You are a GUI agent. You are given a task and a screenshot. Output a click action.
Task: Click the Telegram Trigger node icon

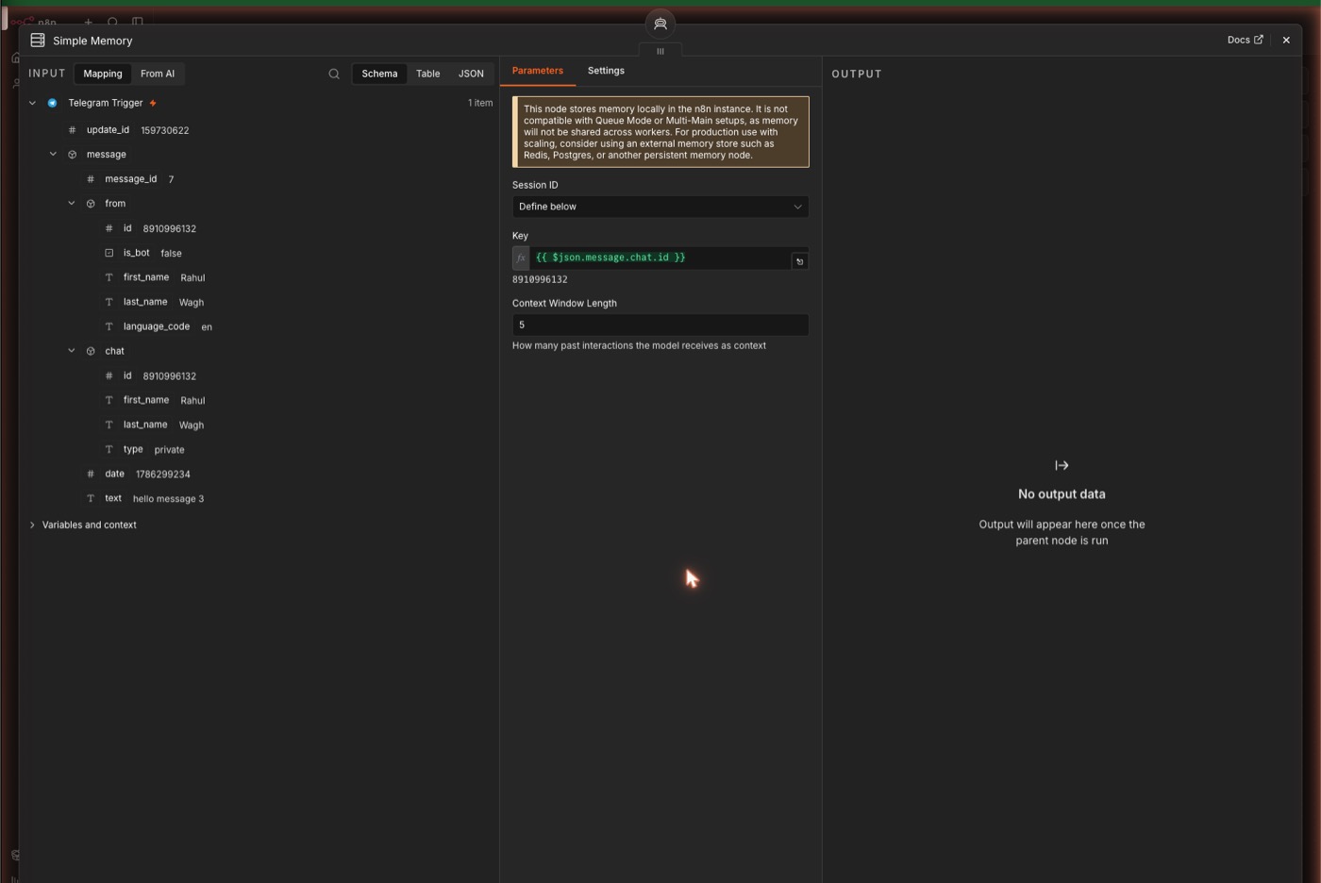pyautogui.click(x=53, y=103)
